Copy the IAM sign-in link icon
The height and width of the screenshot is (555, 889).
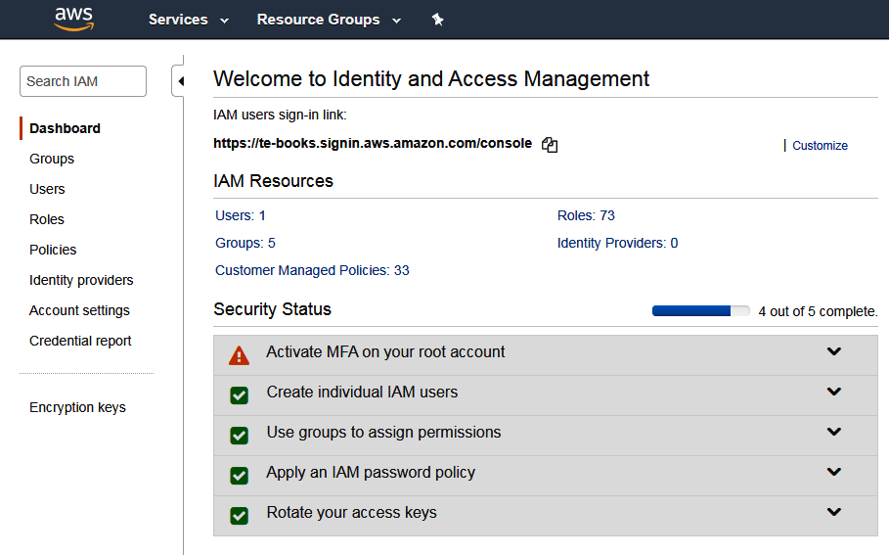(550, 145)
